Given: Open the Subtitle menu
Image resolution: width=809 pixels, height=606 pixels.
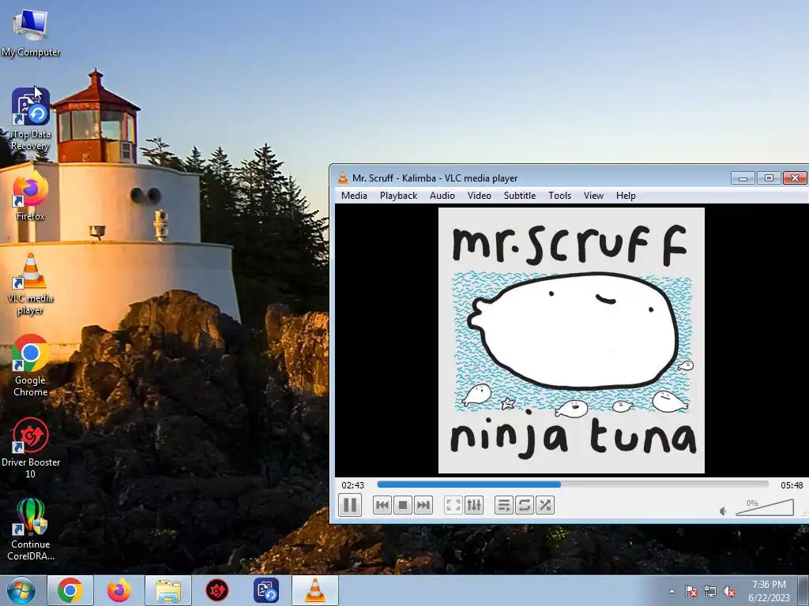Looking at the screenshot, I should click(520, 196).
